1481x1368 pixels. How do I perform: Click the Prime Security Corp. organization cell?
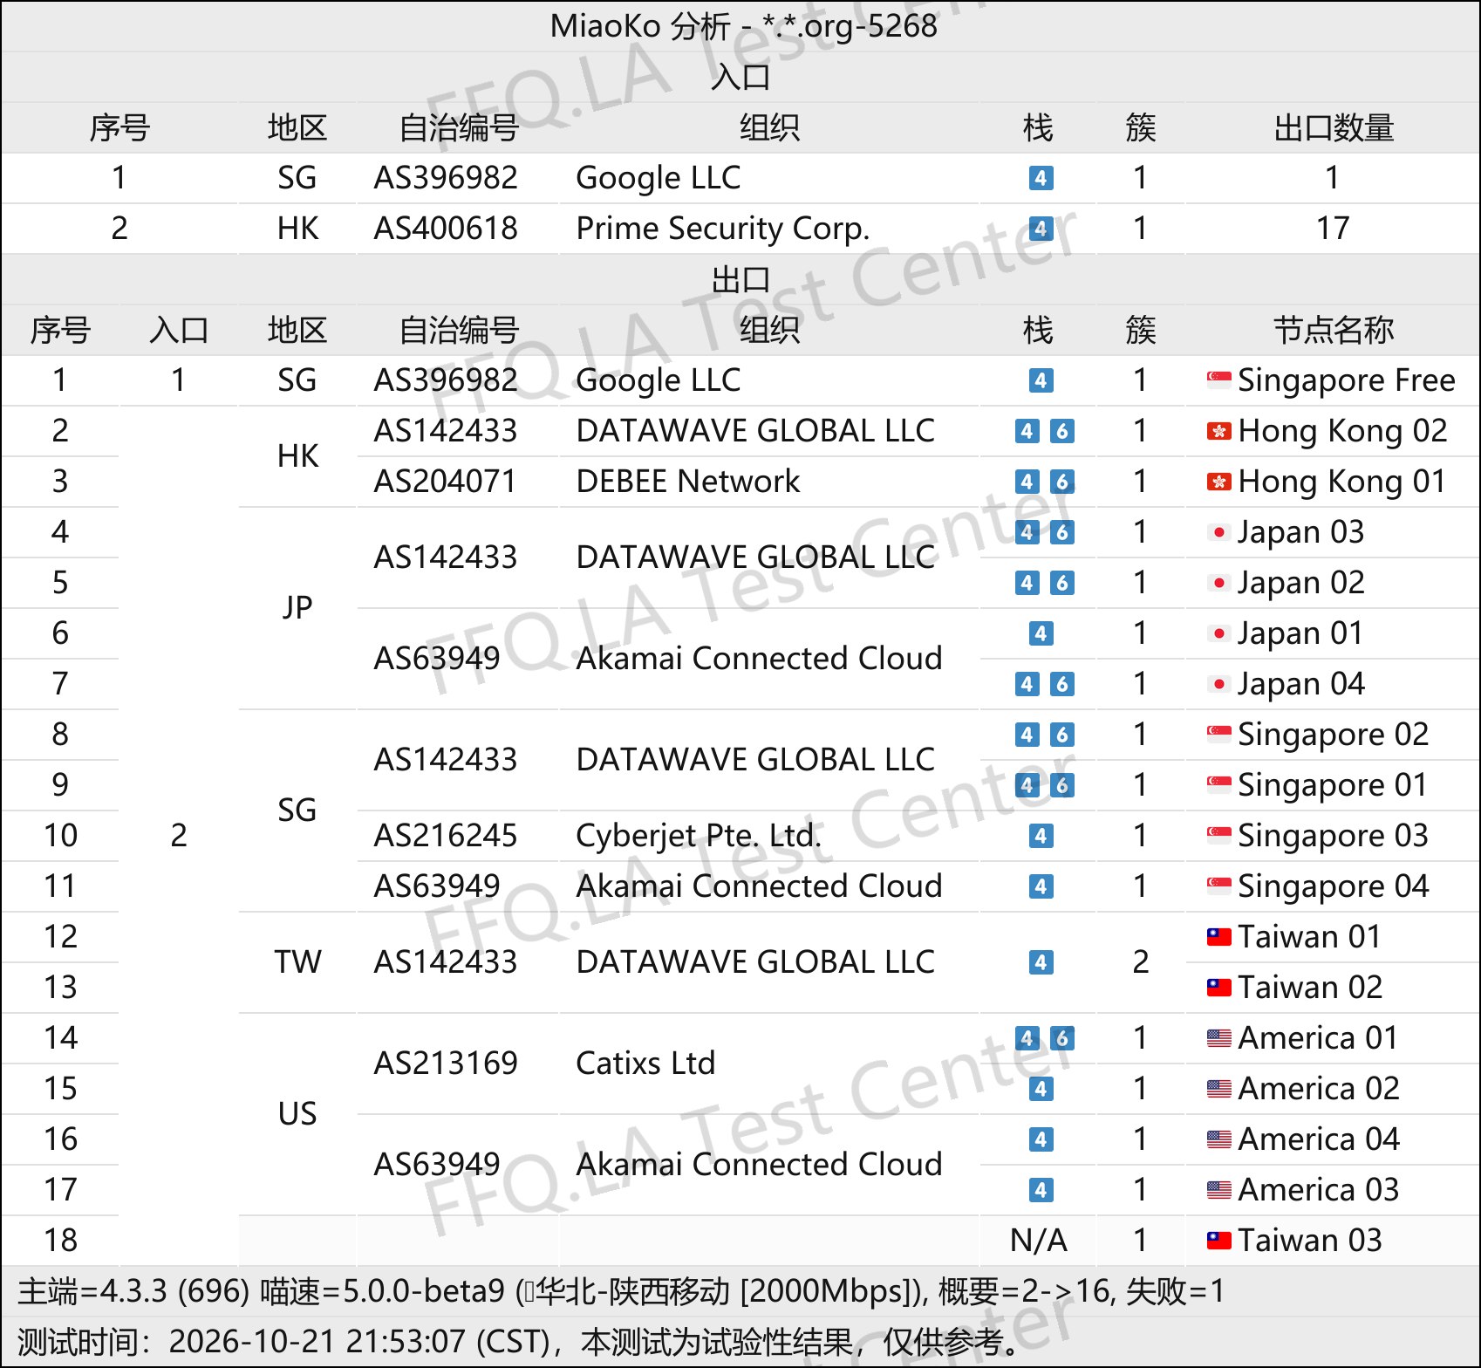click(x=723, y=229)
